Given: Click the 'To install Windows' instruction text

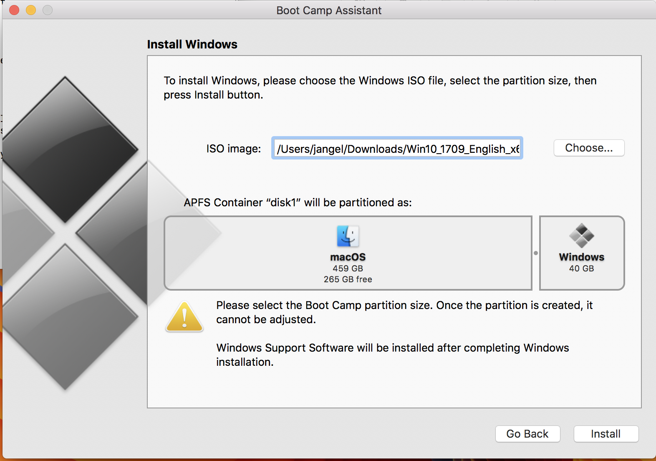Looking at the screenshot, I should 380,88.
